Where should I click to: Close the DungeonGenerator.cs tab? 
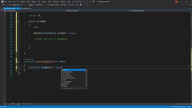[x=19, y=8]
